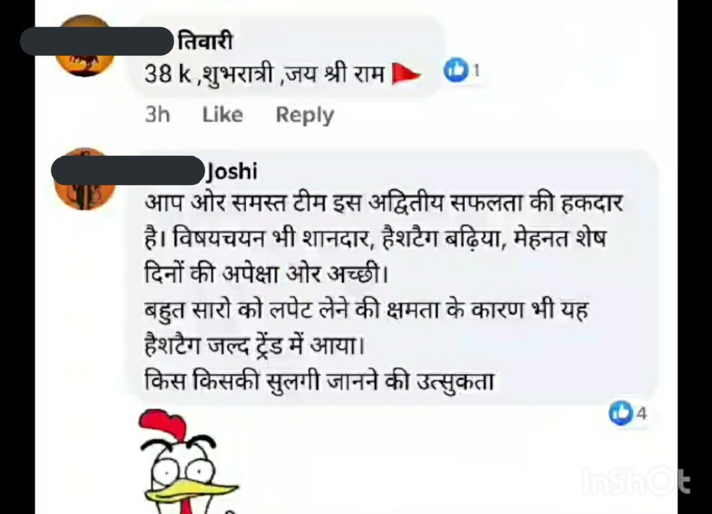Click the 38 k शुभरात्री comment text

[x=264, y=74]
